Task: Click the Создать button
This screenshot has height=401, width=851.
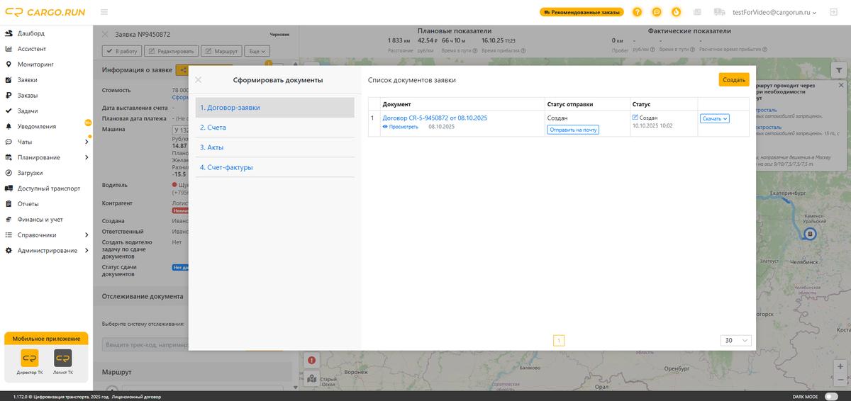Action: (734, 80)
